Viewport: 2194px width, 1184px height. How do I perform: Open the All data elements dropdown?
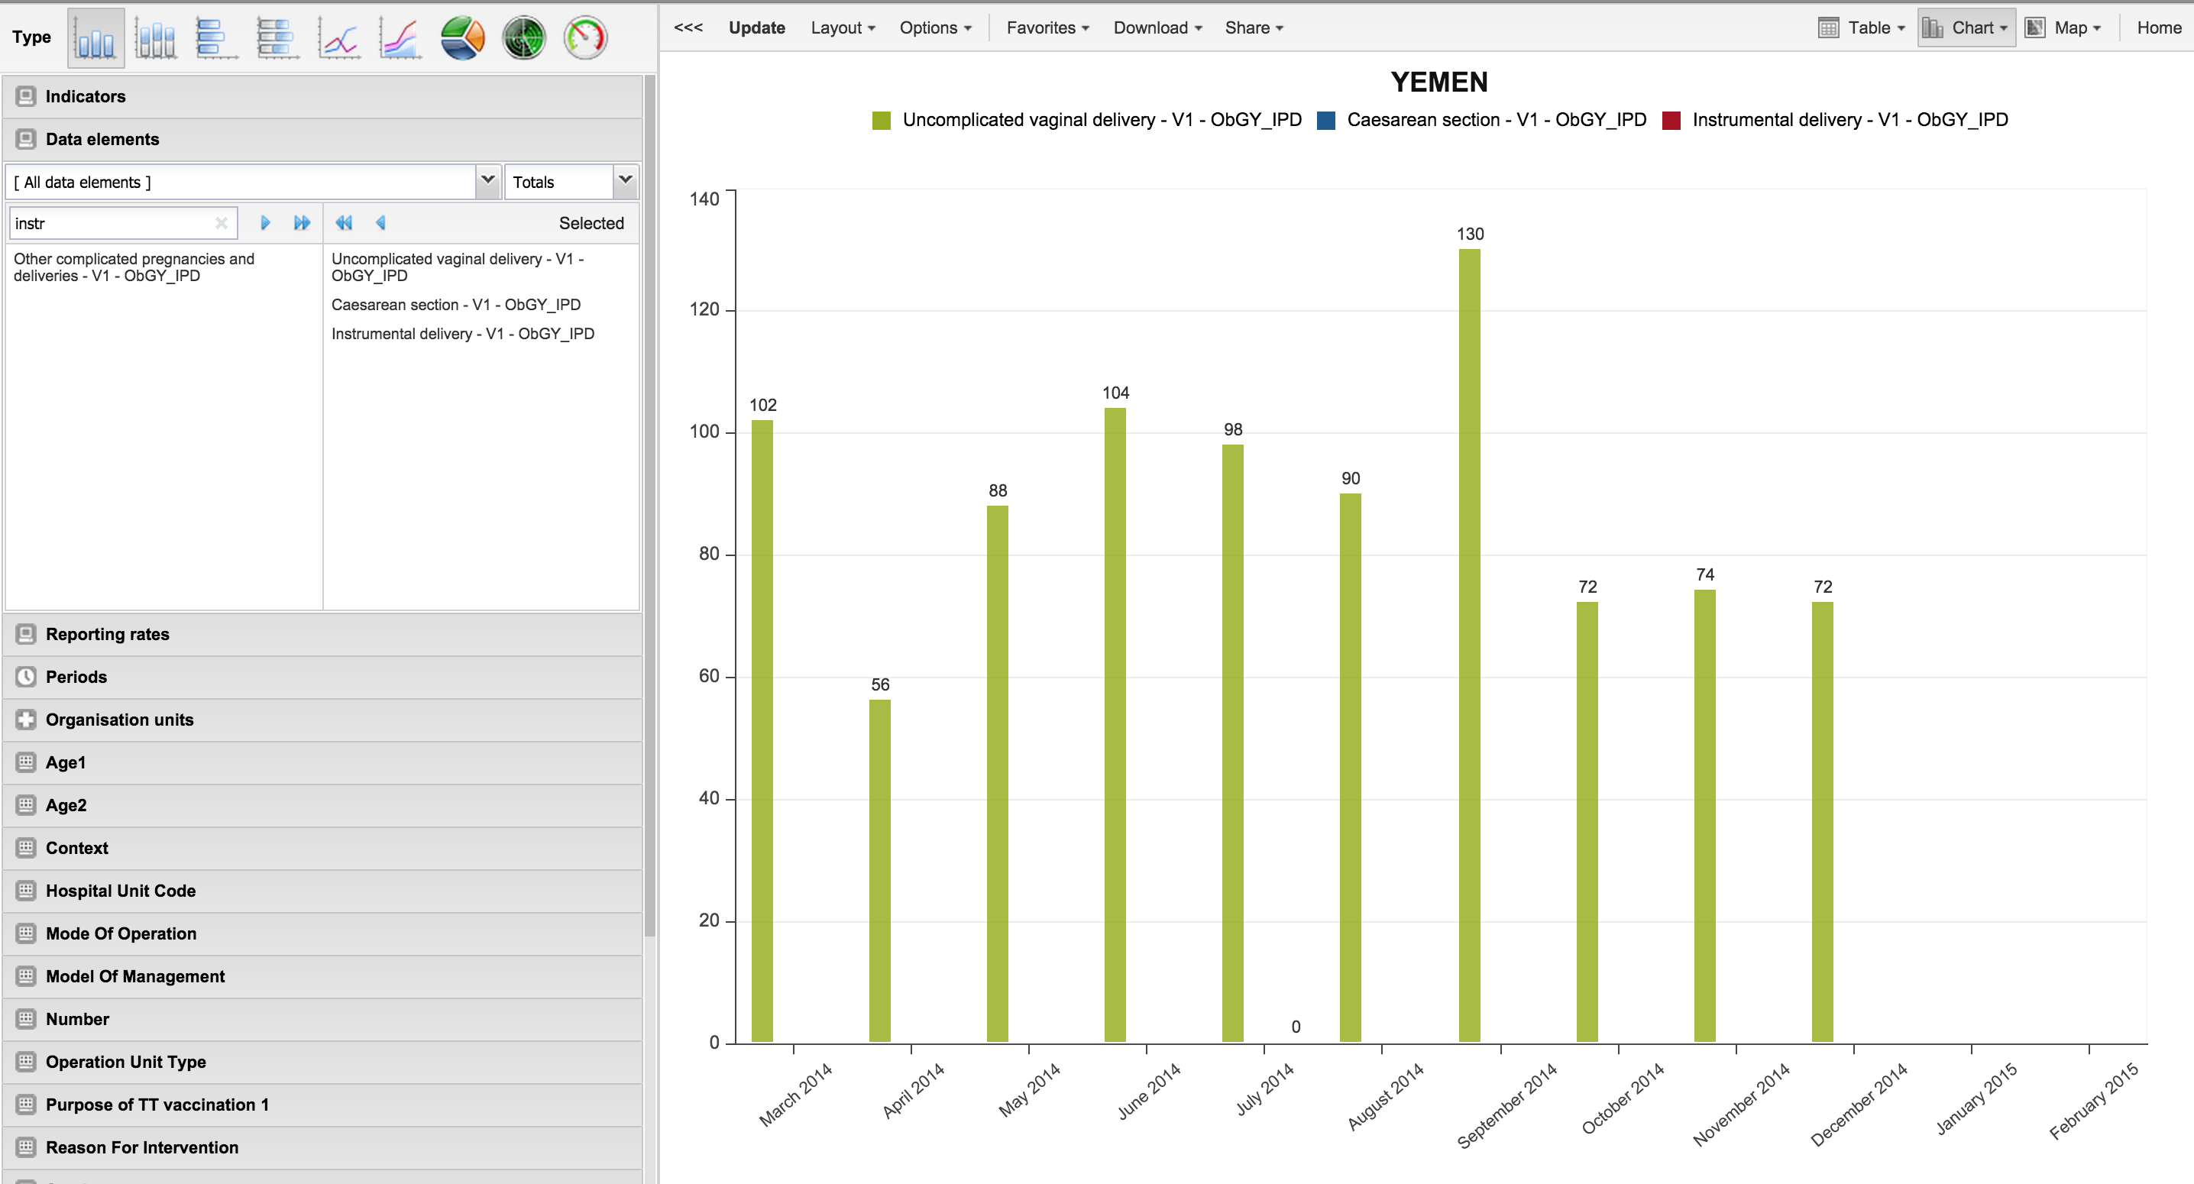pyautogui.click(x=487, y=180)
